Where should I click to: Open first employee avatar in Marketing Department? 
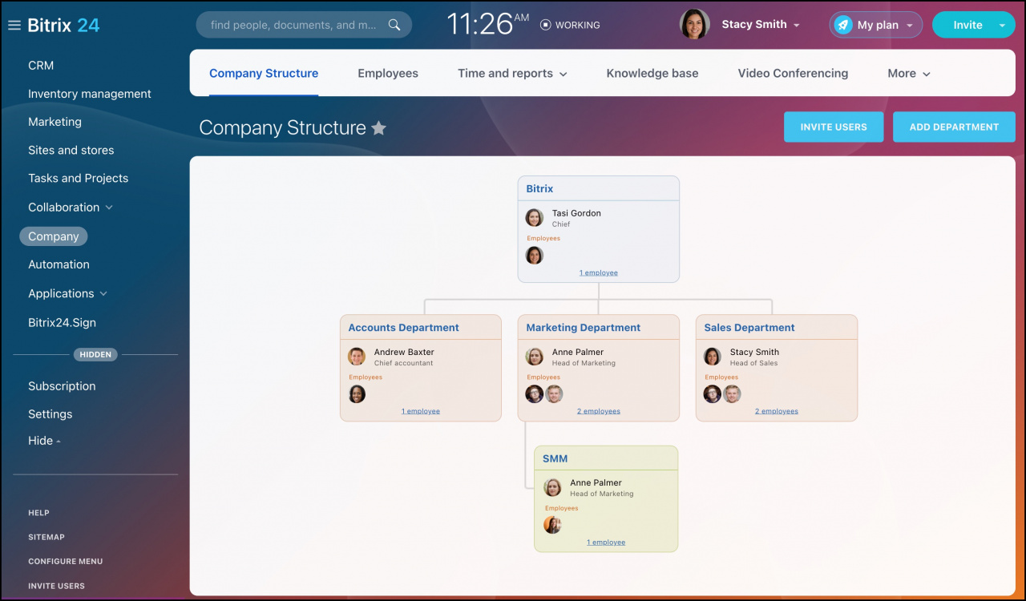[x=535, y=393]
